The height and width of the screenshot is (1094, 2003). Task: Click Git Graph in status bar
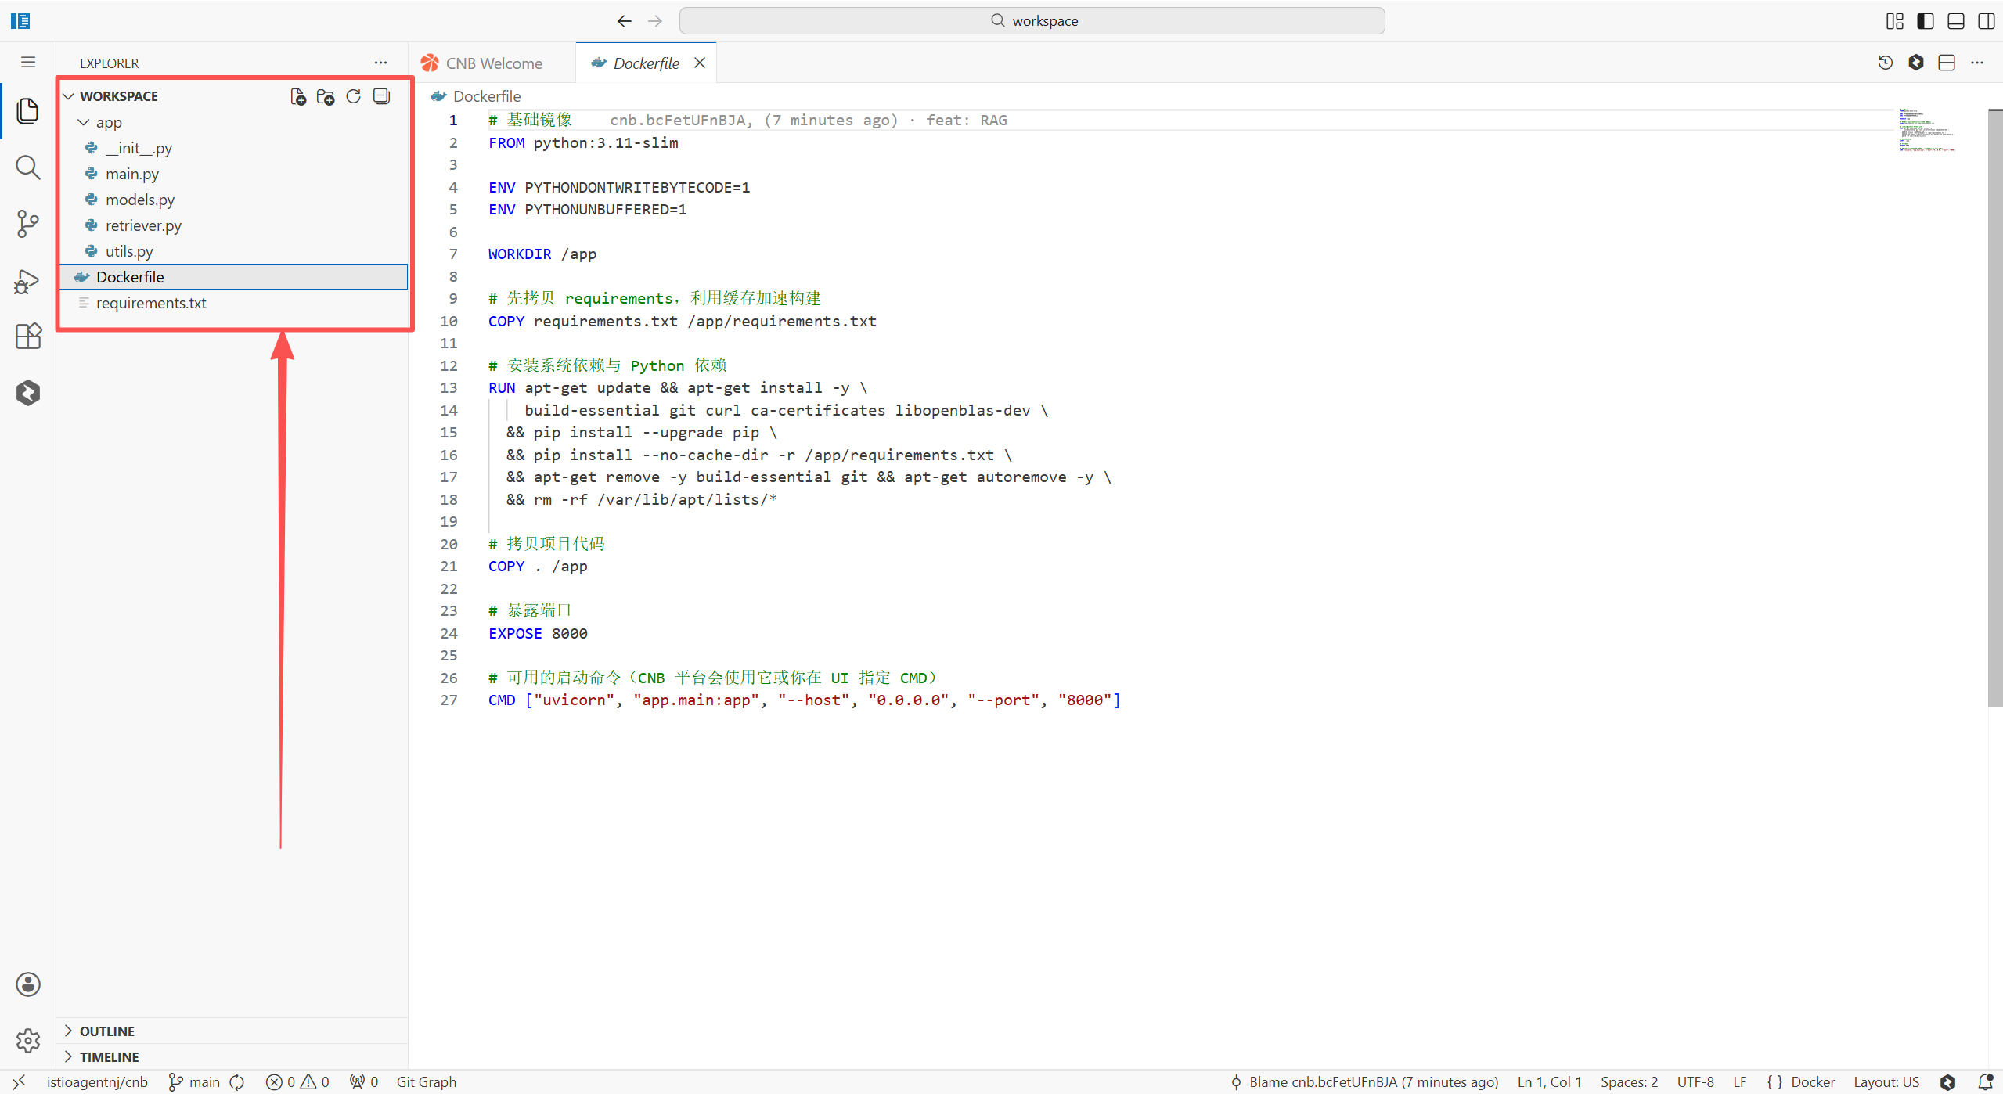click(x=427, y=1082)
